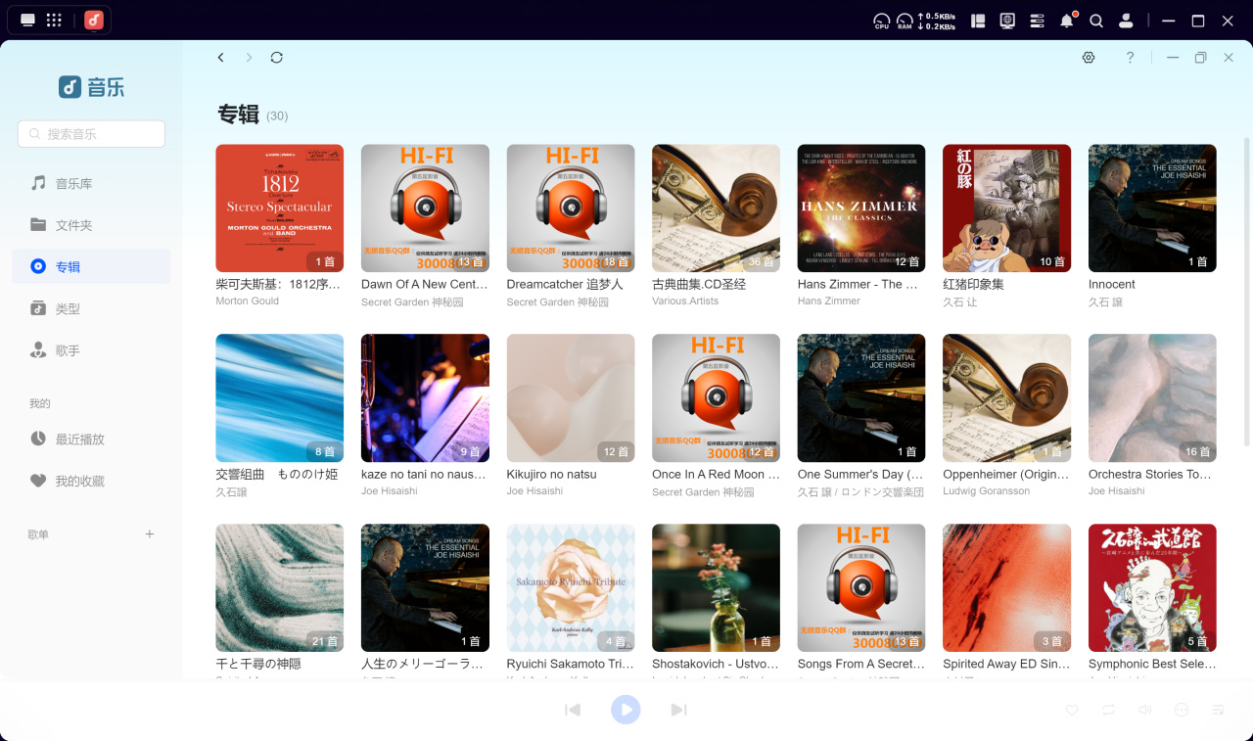
Task: Open the 1812 Stereo Spectacular album cover
Action: tap(280, 208)
